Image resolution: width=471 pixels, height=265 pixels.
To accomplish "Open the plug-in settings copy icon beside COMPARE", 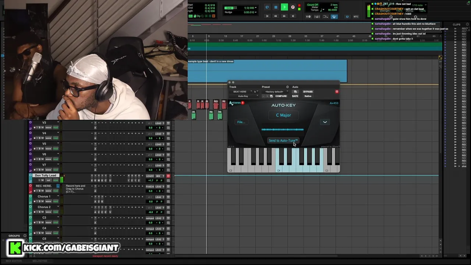I will pyautogui.click(x=271, y=96).
